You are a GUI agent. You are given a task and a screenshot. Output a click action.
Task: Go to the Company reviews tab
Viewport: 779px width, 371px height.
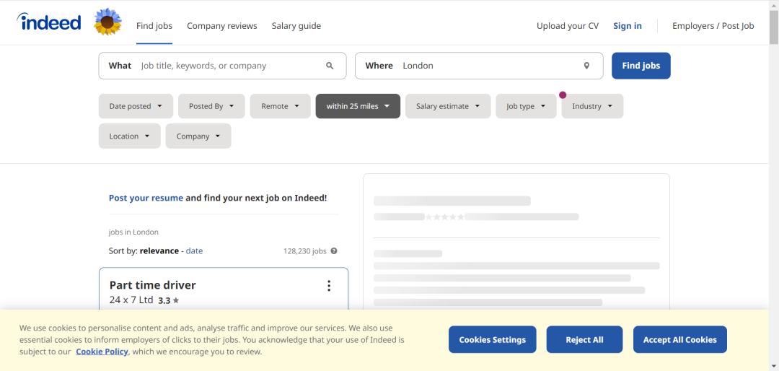[x=221, y=26]
